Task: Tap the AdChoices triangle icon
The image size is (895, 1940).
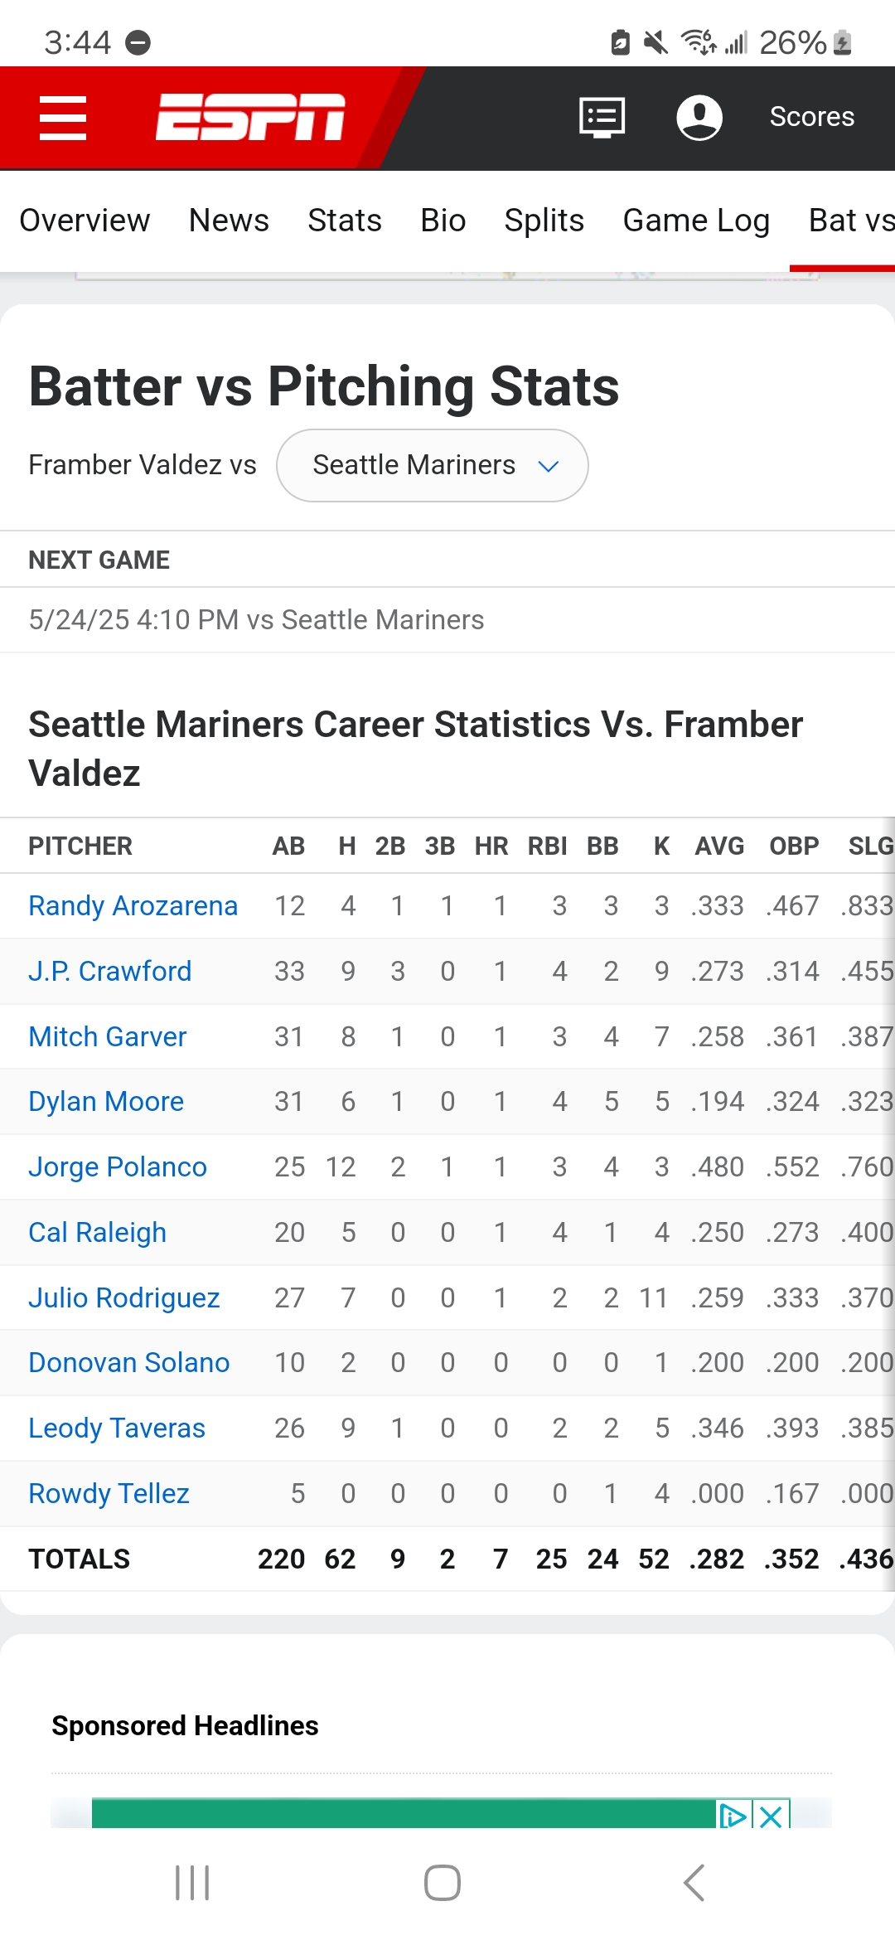Action: pos(733,1816)
